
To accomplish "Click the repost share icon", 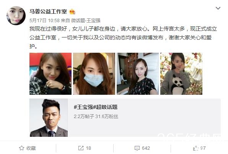I will click(81, 148).
